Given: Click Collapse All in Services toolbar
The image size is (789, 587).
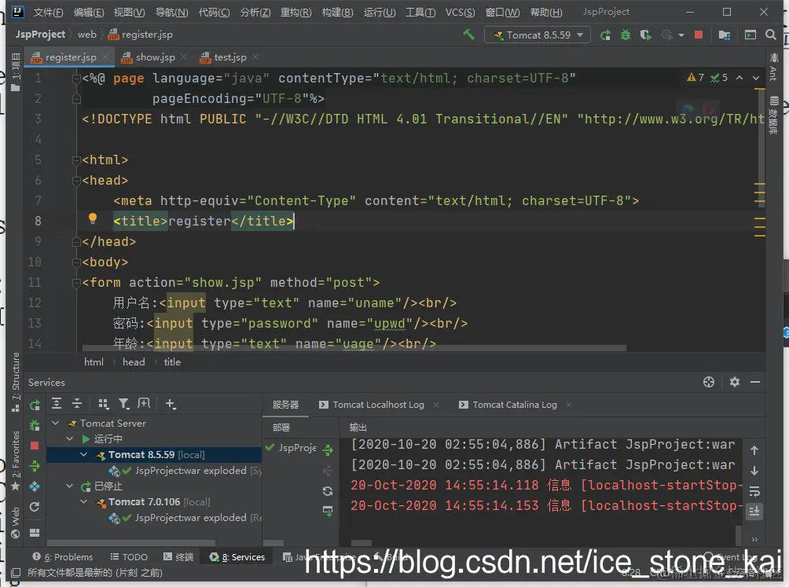Looking at the screenshot, I should (77, 403).
